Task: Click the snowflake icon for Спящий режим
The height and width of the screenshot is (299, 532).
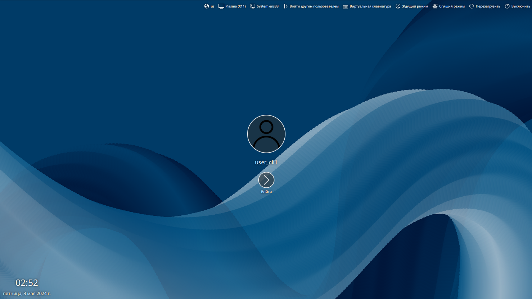Action: pyautogui.click(x=435, y=6)
